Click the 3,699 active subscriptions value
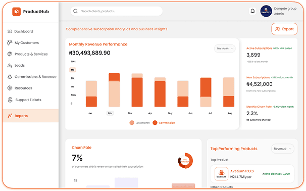306x191 pixels. pyautogui.click(x=253, y=55)
